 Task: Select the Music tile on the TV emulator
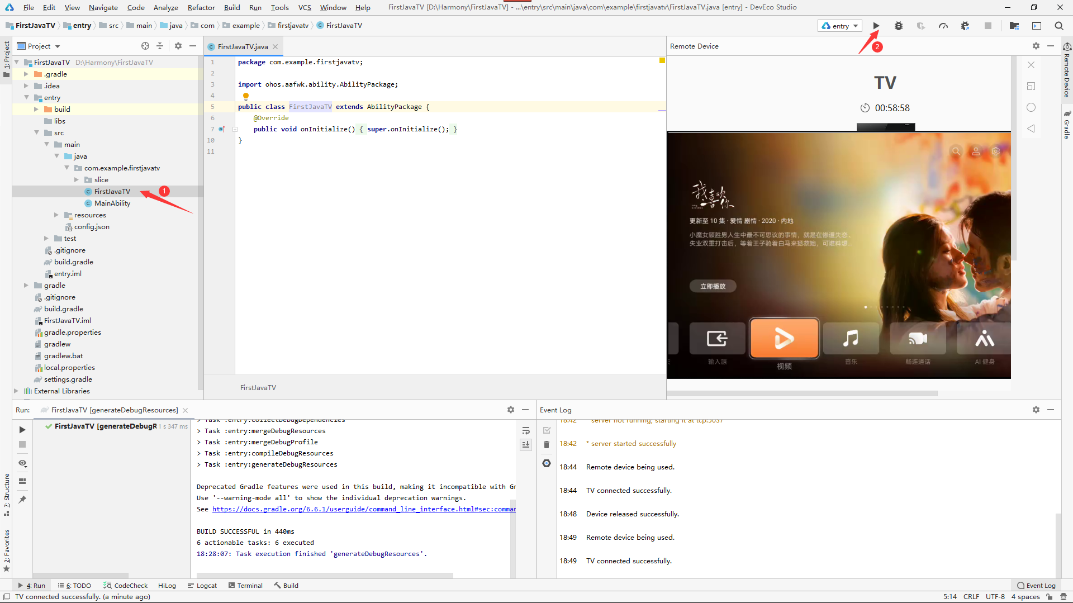pyautogui.click(x=851, y=339)
